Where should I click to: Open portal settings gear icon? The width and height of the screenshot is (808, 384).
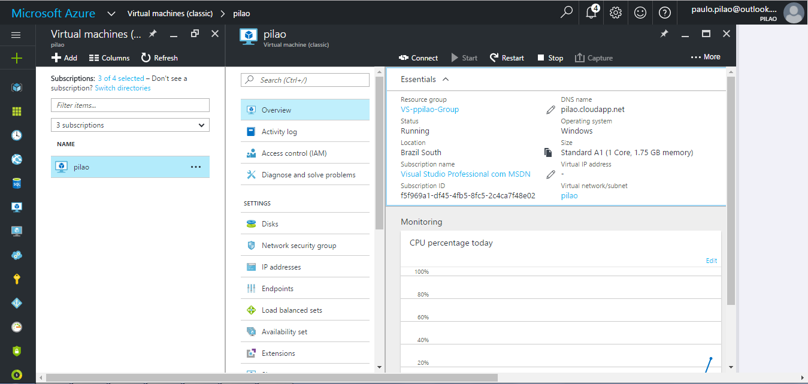point(616,13)
